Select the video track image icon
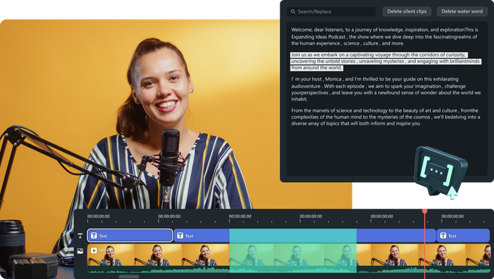 pos(80,251)
